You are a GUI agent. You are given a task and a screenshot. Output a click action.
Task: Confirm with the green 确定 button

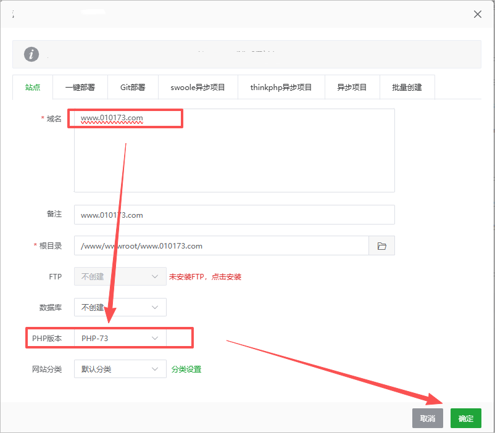click(465, 418)
